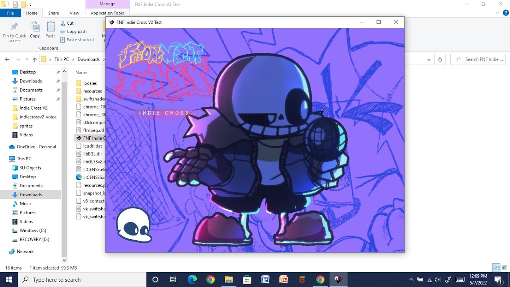This screenshot has height=287, width=510.
Task: Select the resources folder
Action: coord(92,91)
